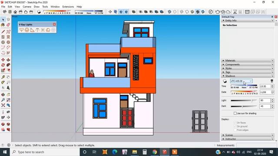Image resolution: width=278 pixels, height=156 pixels.
Task: Select the Freehand tool
Action: pyautogui.click(x=8, y=32)
